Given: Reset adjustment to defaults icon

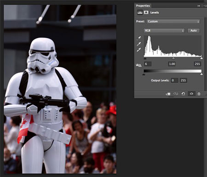Looking at the screenshot, I should coord(183,94).
